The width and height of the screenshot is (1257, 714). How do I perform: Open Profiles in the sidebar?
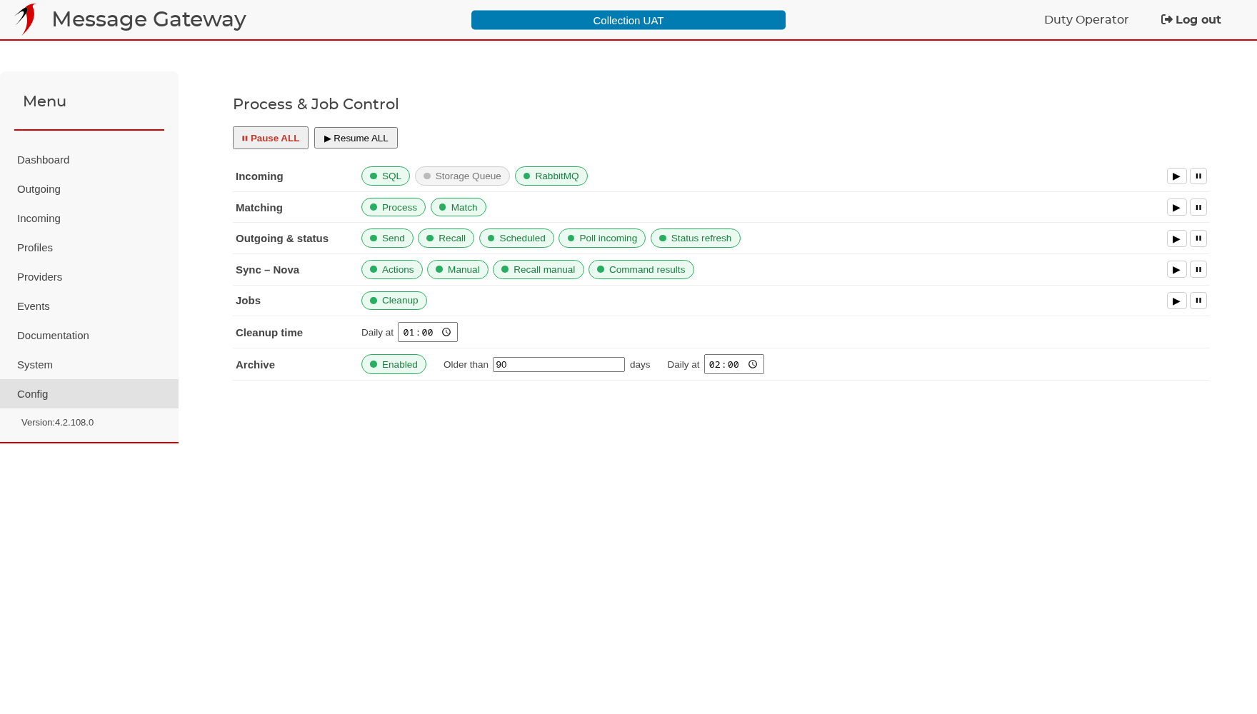click(x=89, y=248)
